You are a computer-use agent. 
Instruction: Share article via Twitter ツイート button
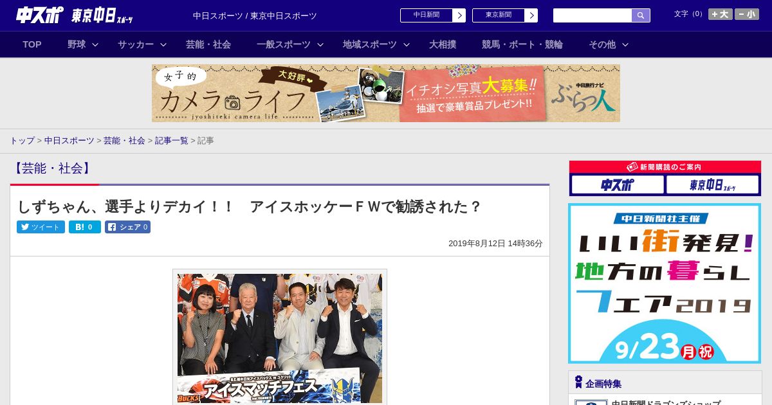coord(41,227)
